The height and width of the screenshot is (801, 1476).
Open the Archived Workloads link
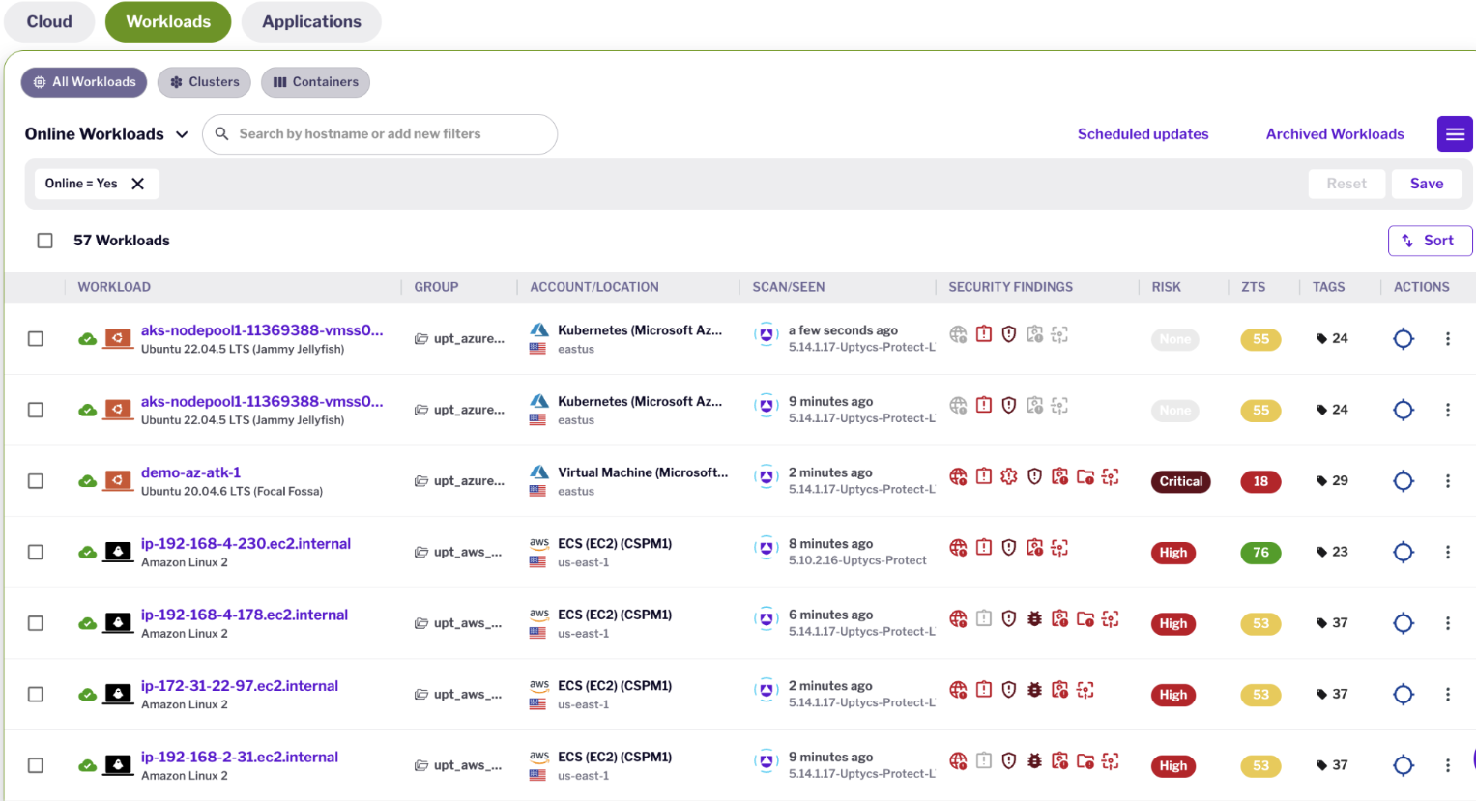coord(1335,134)
